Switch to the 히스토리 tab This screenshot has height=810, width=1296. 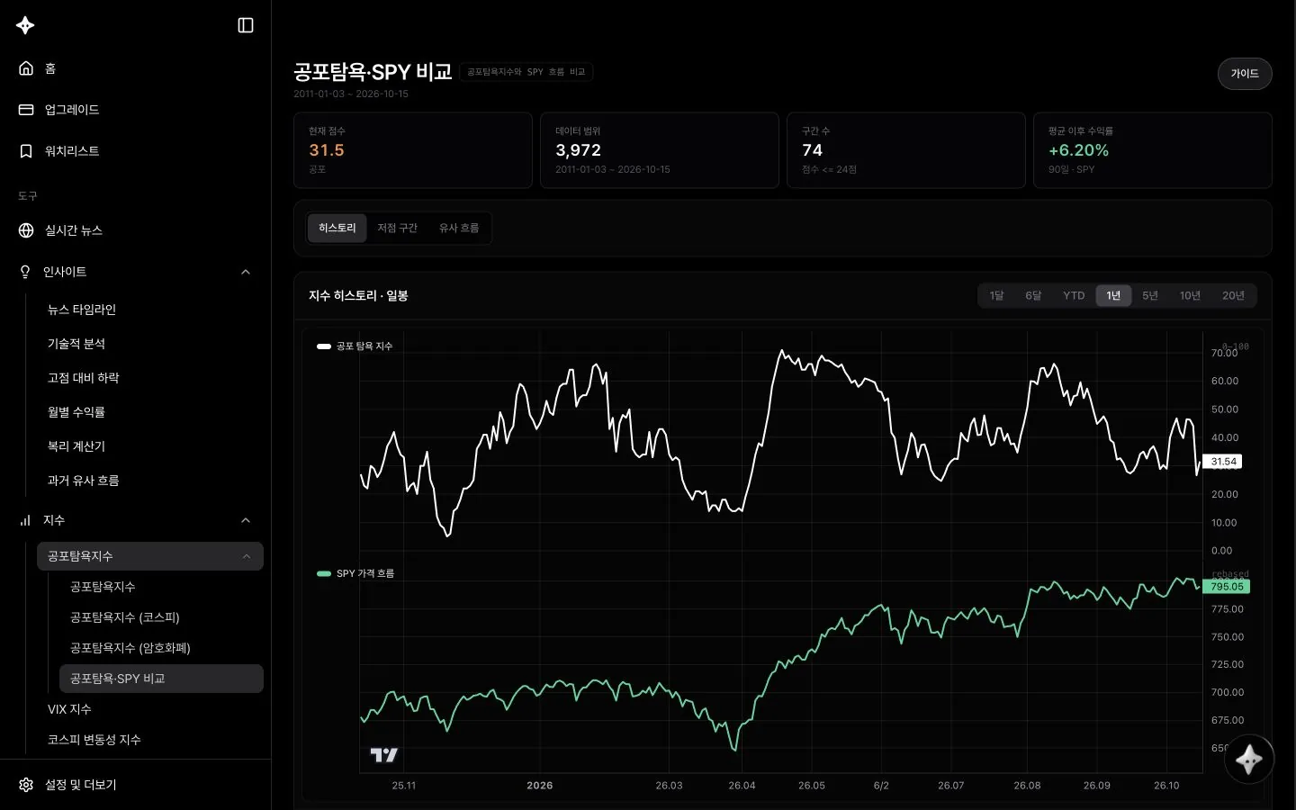tap(337, 228)
